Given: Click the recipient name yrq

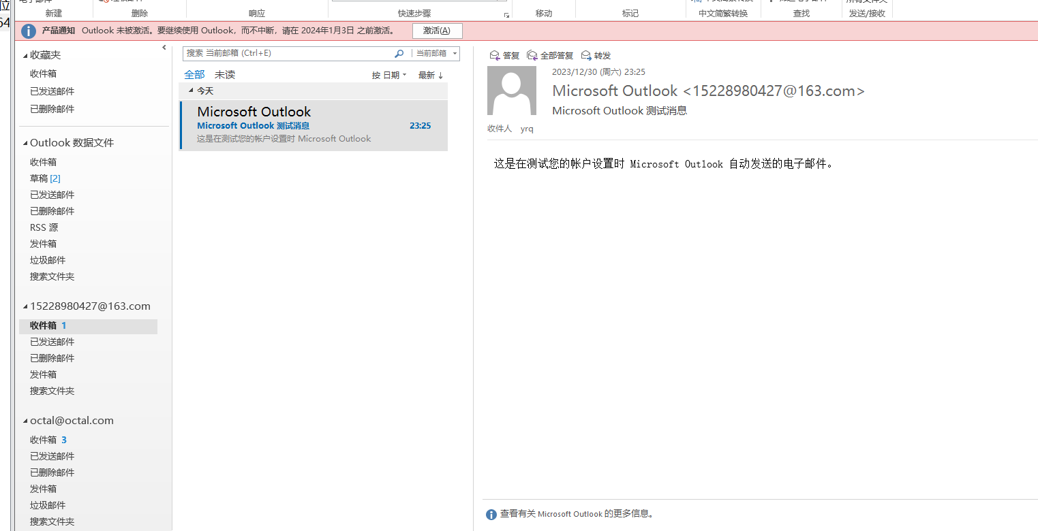Looking at the screenshot, I should click(527, 129).
